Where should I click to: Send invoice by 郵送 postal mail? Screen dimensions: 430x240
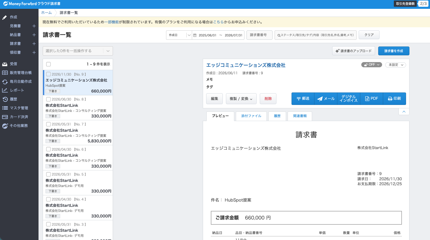pos(303,99)
